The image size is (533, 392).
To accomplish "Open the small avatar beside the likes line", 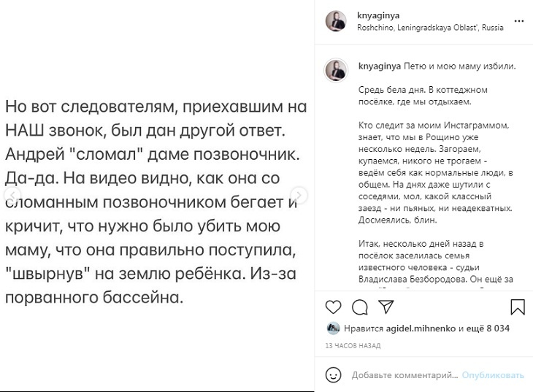I will click(332, 328).
